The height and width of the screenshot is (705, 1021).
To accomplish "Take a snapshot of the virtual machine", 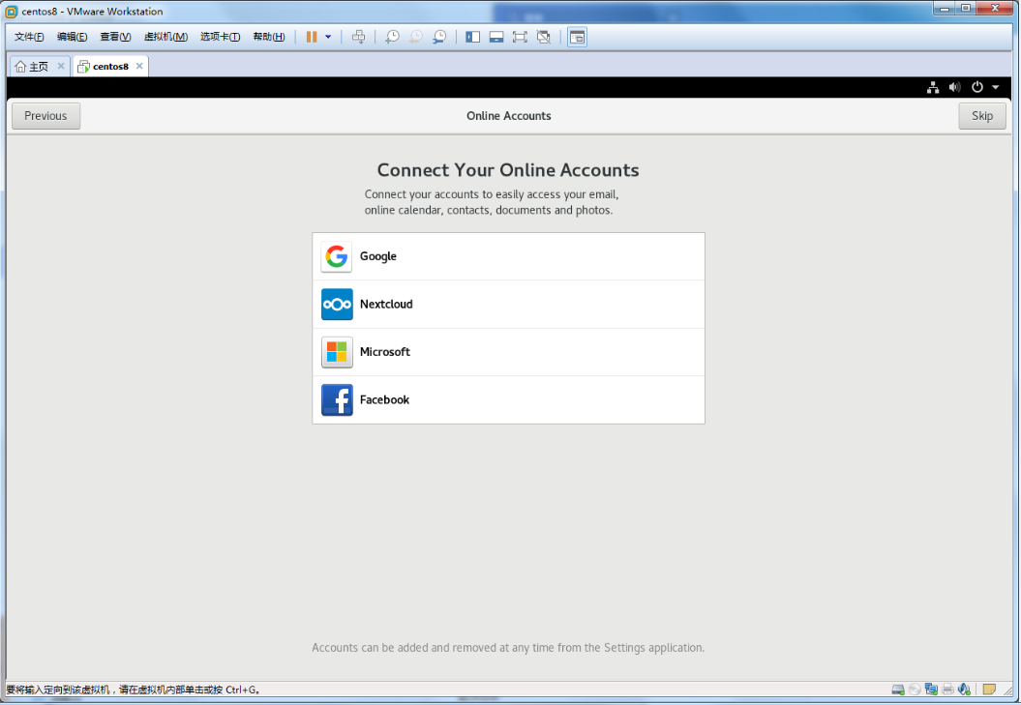I will [392, 37].
